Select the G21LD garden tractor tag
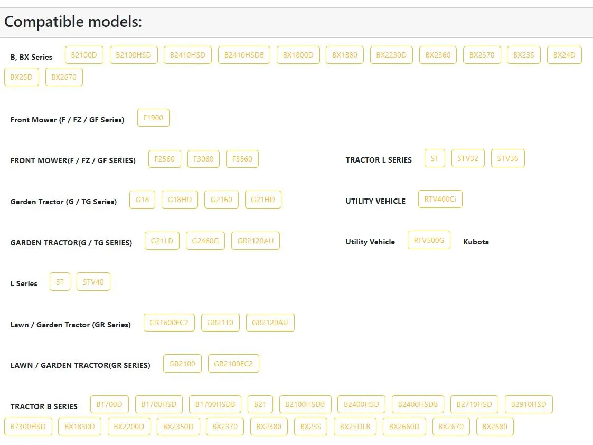 tap(162, 241)
